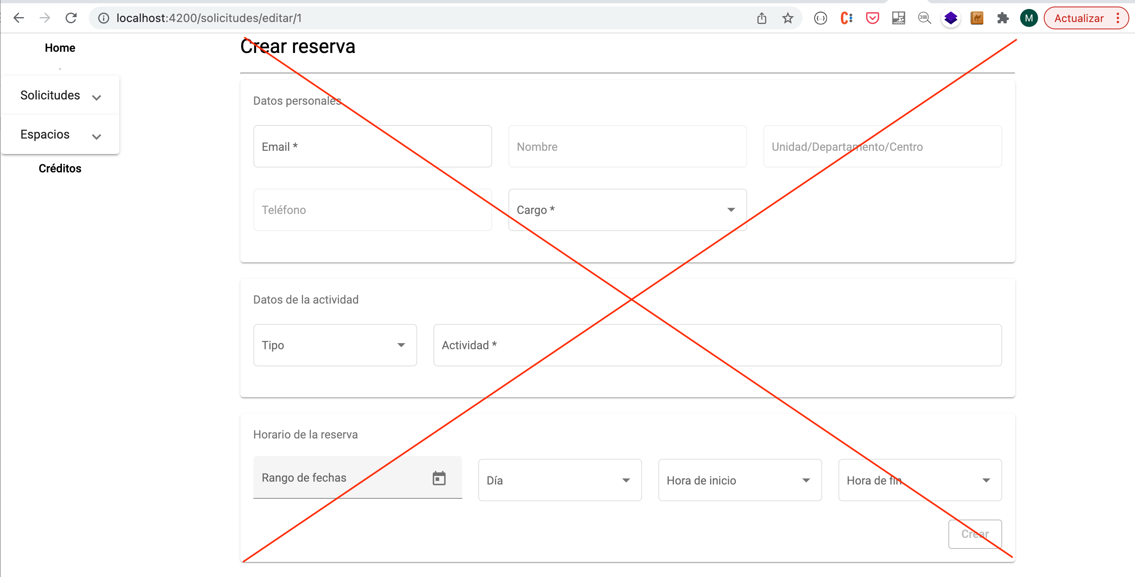Reload the page with refresh icon

coord(71,18)
